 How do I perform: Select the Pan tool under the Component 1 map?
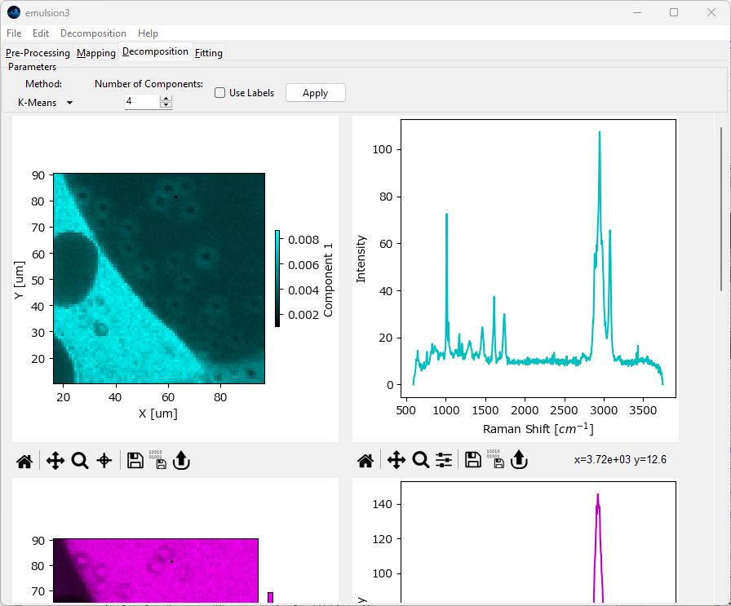(x=55, y=461)
